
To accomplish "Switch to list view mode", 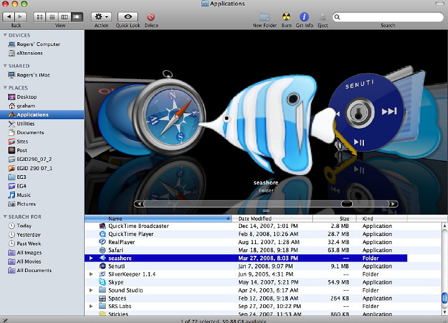I will tap(52, 17).
